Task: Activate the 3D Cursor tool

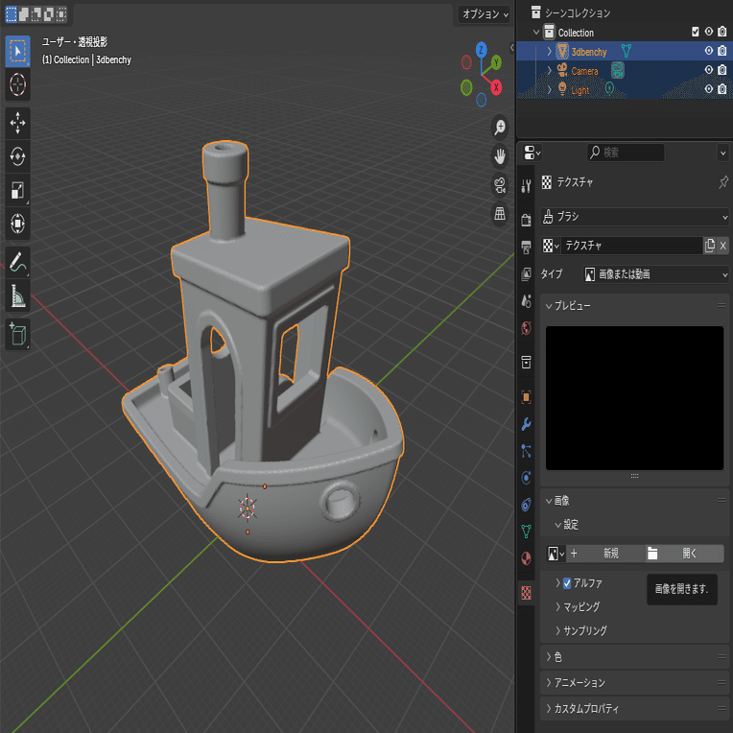Action: pos(18,84)
